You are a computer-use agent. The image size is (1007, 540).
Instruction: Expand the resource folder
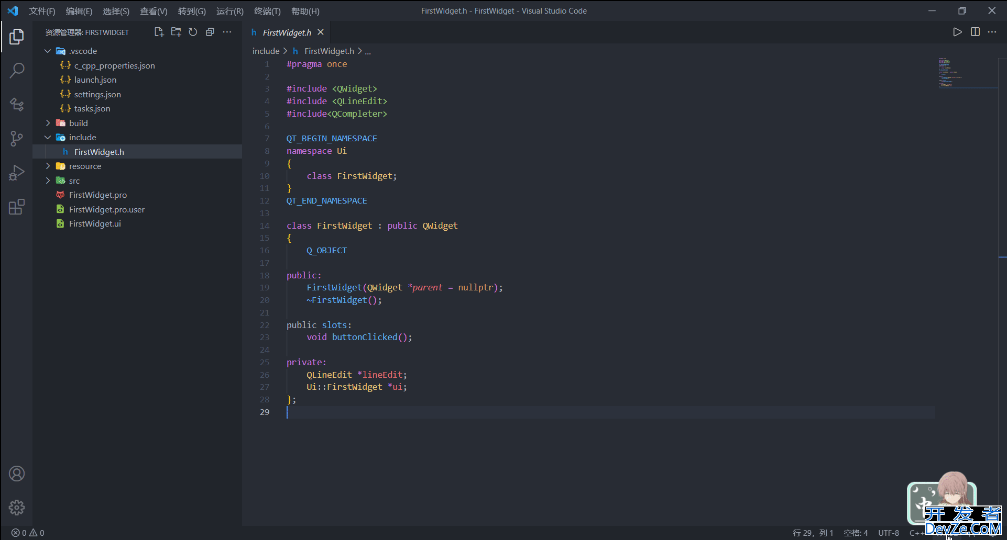[x=48, y=166]
